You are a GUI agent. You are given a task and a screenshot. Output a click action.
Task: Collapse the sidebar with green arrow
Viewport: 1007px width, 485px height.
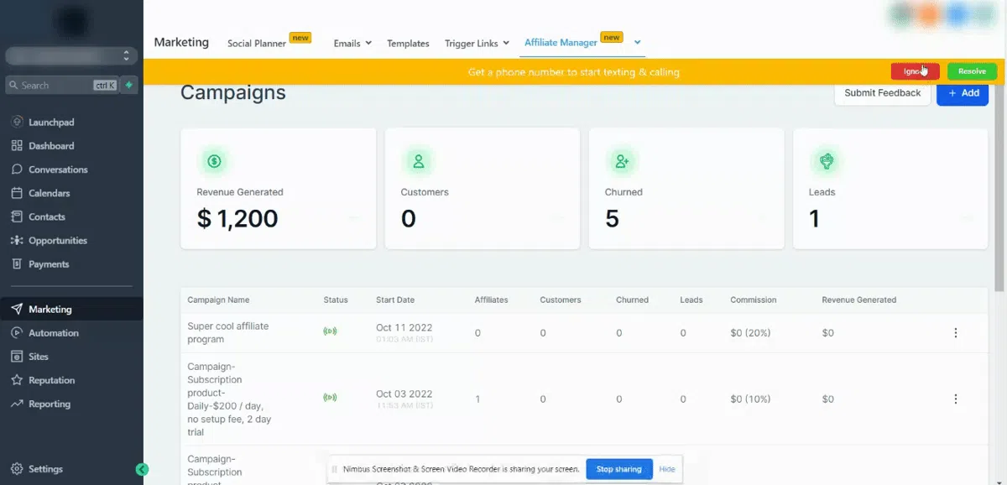click(142, 470)
